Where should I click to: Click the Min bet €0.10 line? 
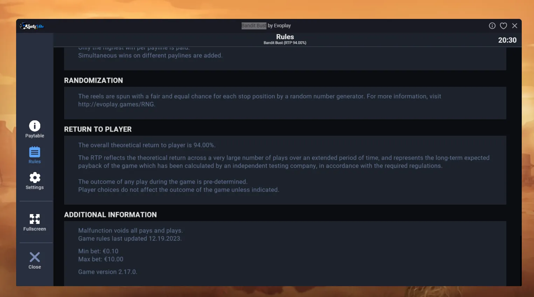(x=98, y=251)
